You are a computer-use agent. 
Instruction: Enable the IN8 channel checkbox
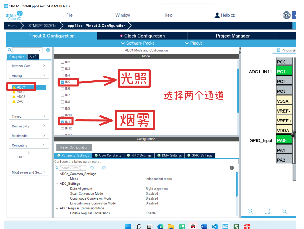click(x=62, y=102)
